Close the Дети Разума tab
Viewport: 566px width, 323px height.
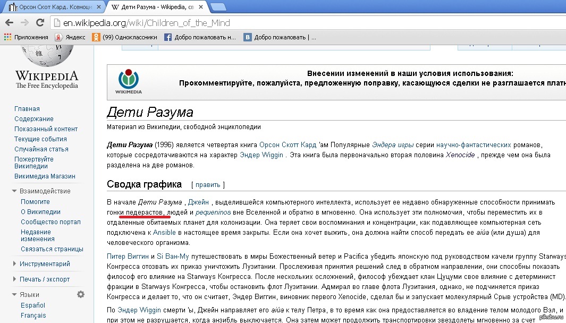201,7
